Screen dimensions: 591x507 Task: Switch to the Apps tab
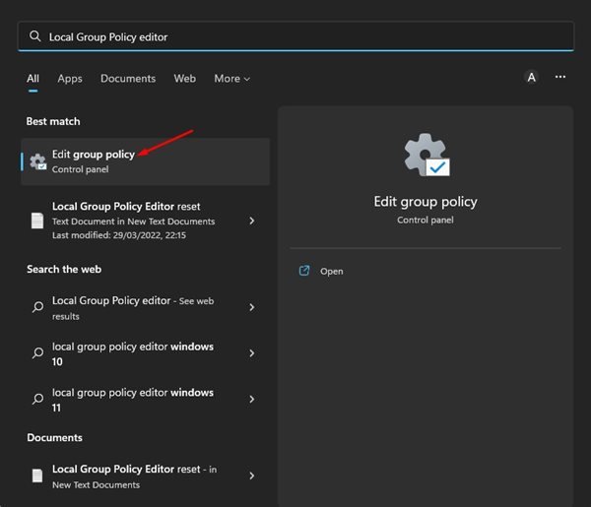click(70, 79)
